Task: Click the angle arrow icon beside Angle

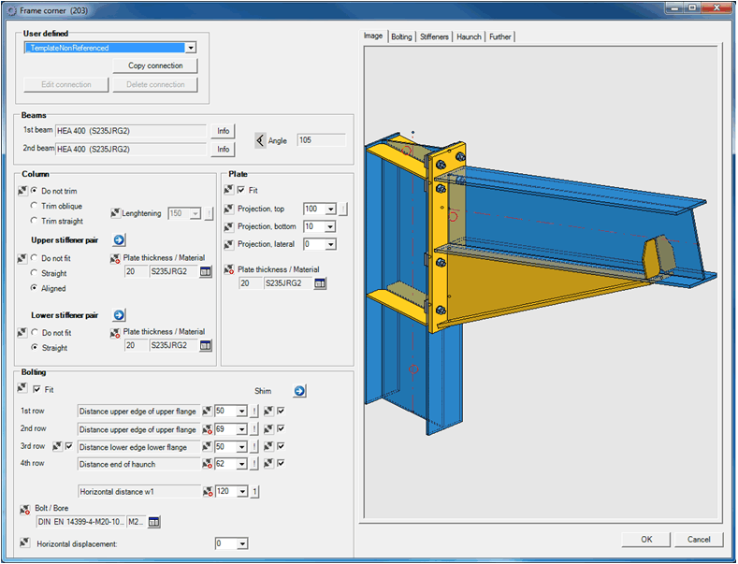Action: (260, 140)
